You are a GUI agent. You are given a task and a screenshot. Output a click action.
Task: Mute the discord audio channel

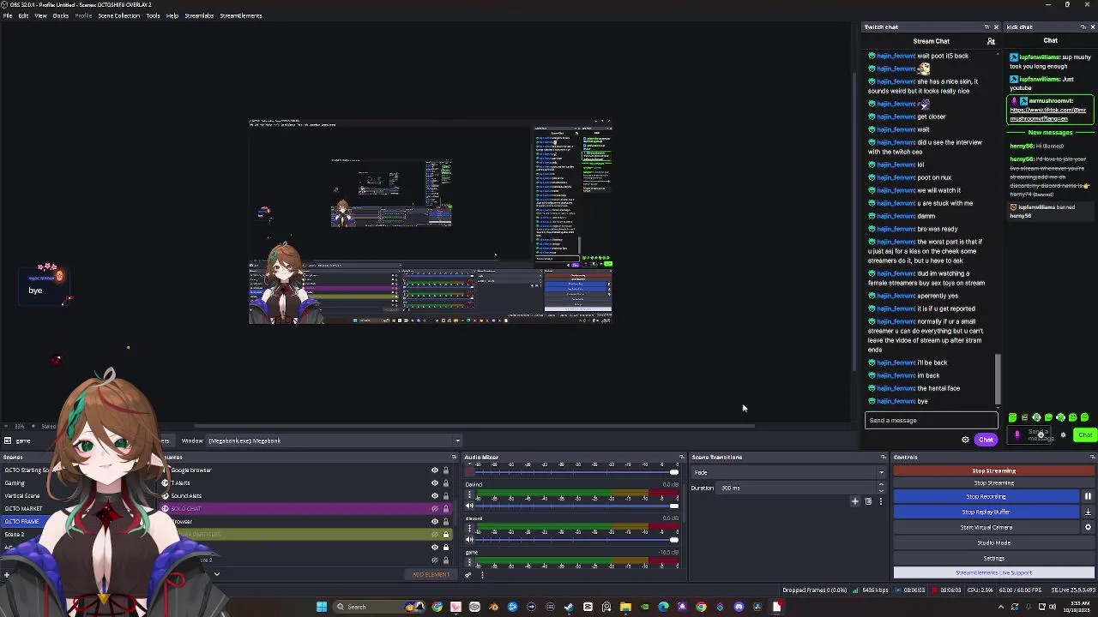coord(469,540)
